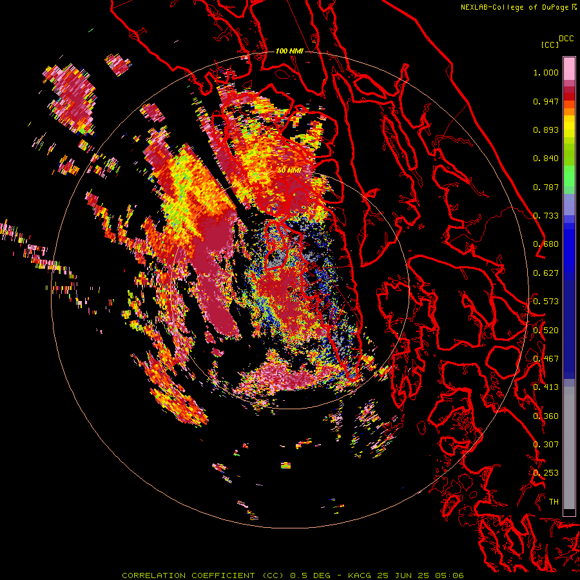Screen dimensions: 580x580
Task: Click the 0.253 scale value
Action: pyautogui.click(x=546, y=473)
